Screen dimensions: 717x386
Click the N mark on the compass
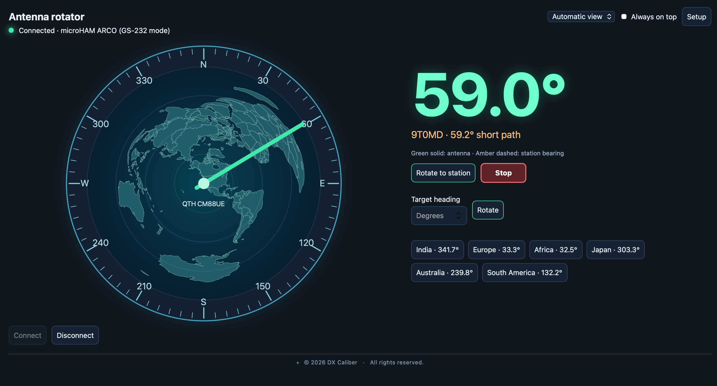(x=203, y=65)
